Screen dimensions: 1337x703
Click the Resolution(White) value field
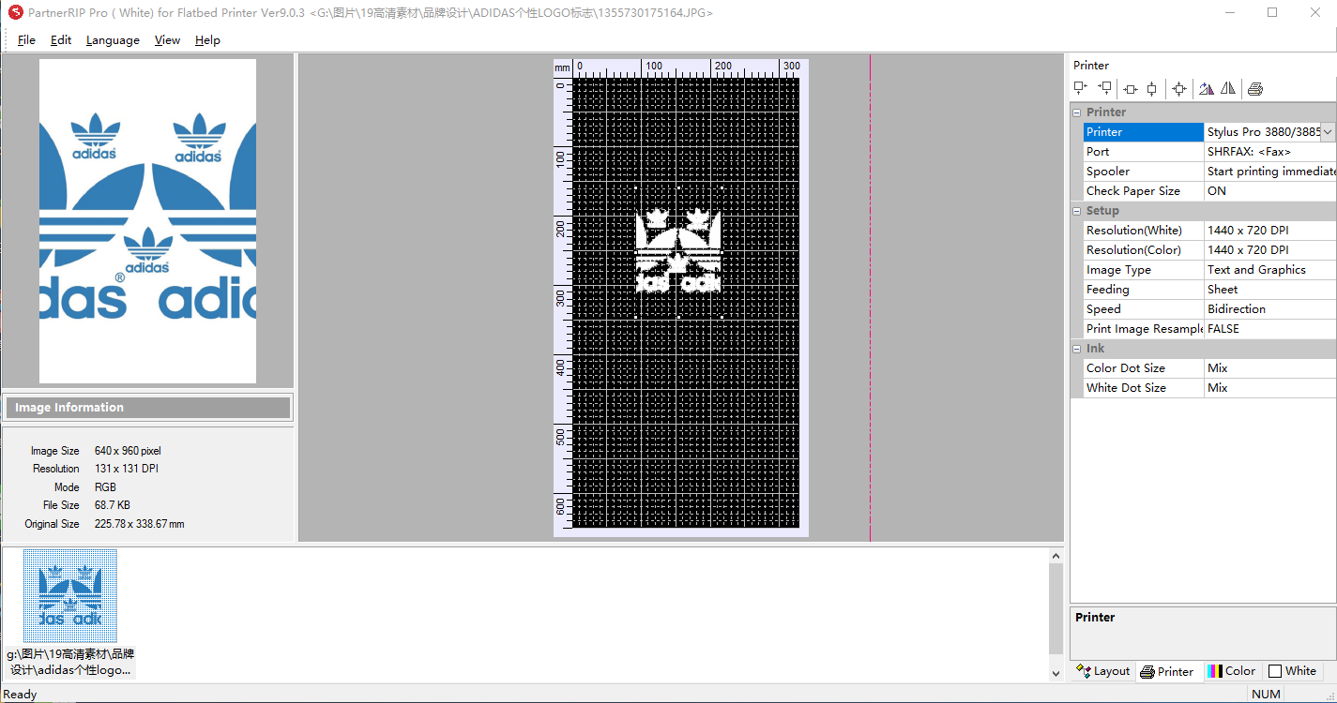click(1269, 231)
